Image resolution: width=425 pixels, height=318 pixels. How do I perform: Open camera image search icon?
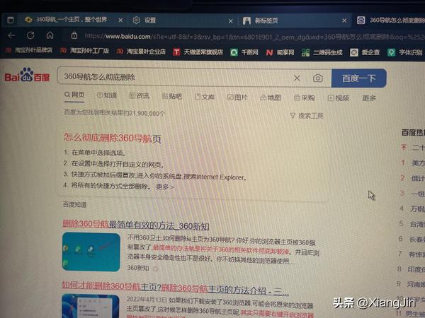click(x=317, y=78)
